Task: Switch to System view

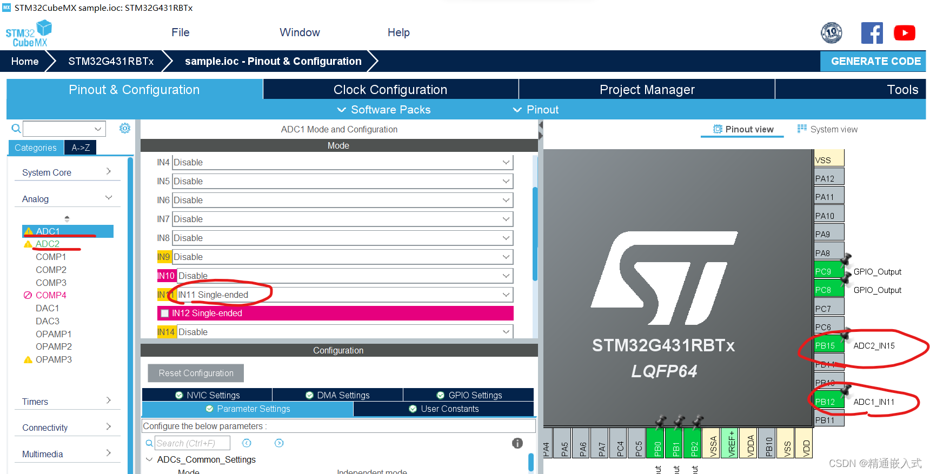Action: pyautogui.click(x=827, y=129)
